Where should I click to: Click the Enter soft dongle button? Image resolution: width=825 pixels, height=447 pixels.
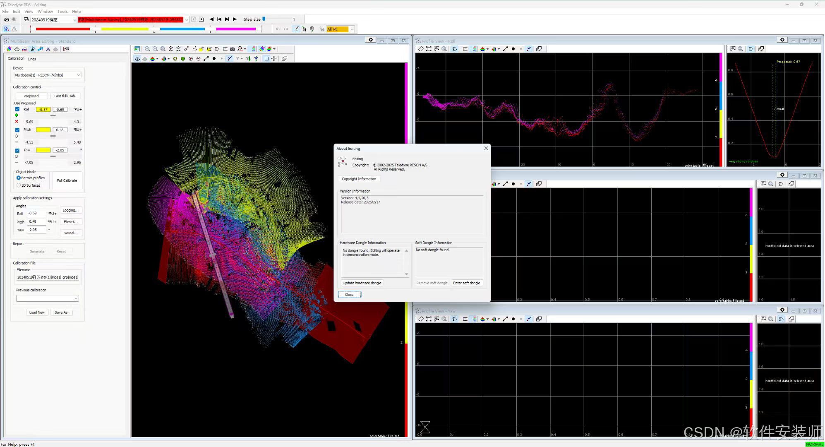[466, 283]
